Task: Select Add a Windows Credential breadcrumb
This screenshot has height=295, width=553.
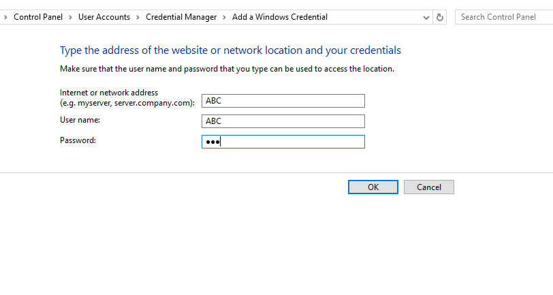Action: point(280,17)
